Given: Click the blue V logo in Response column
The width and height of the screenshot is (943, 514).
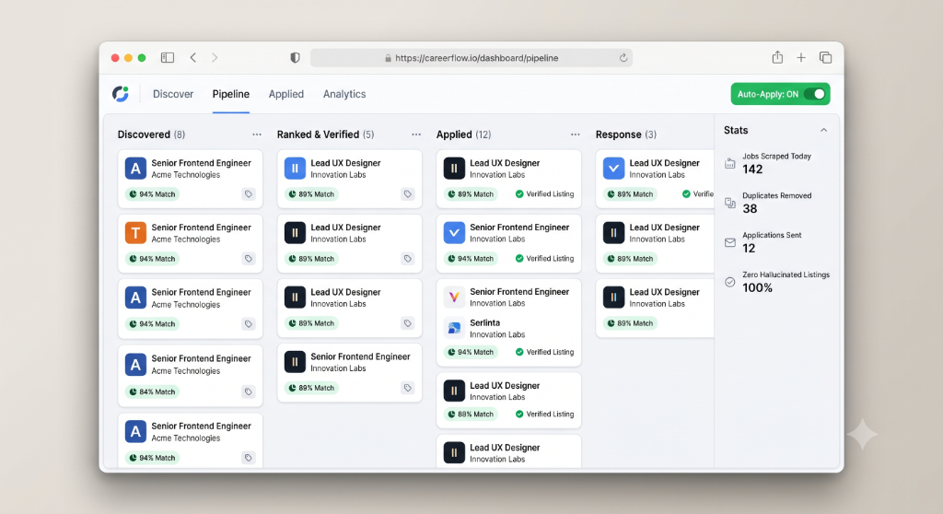Looking at the screenshot, I should (613, 169).
